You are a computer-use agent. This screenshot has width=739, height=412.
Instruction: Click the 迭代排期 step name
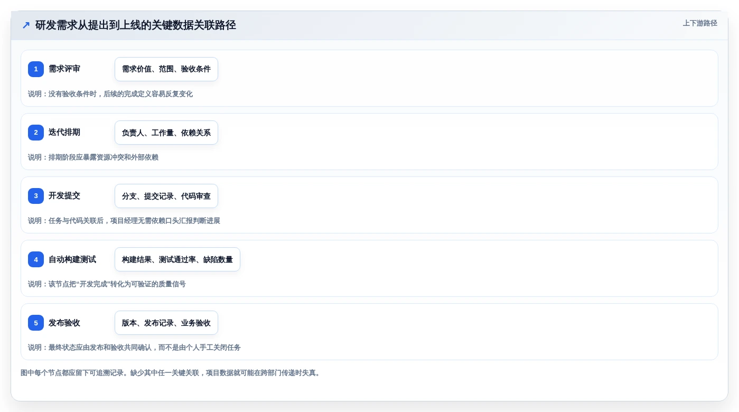64,133
